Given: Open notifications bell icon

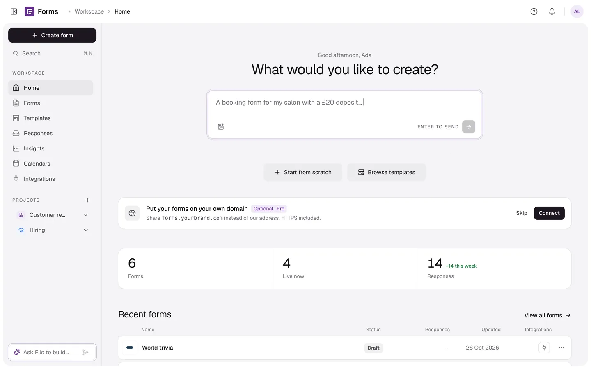Looking at the screenshot, I should tap(552, 11).
